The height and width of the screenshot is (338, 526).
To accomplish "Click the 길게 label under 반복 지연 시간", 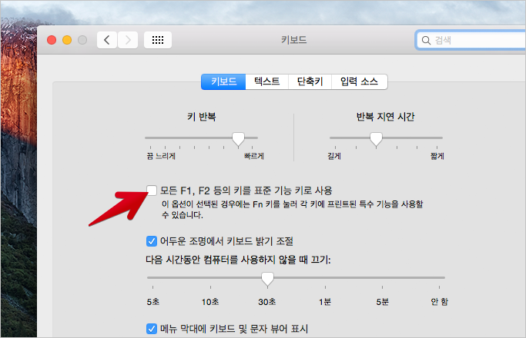I will tap(334, 156).
